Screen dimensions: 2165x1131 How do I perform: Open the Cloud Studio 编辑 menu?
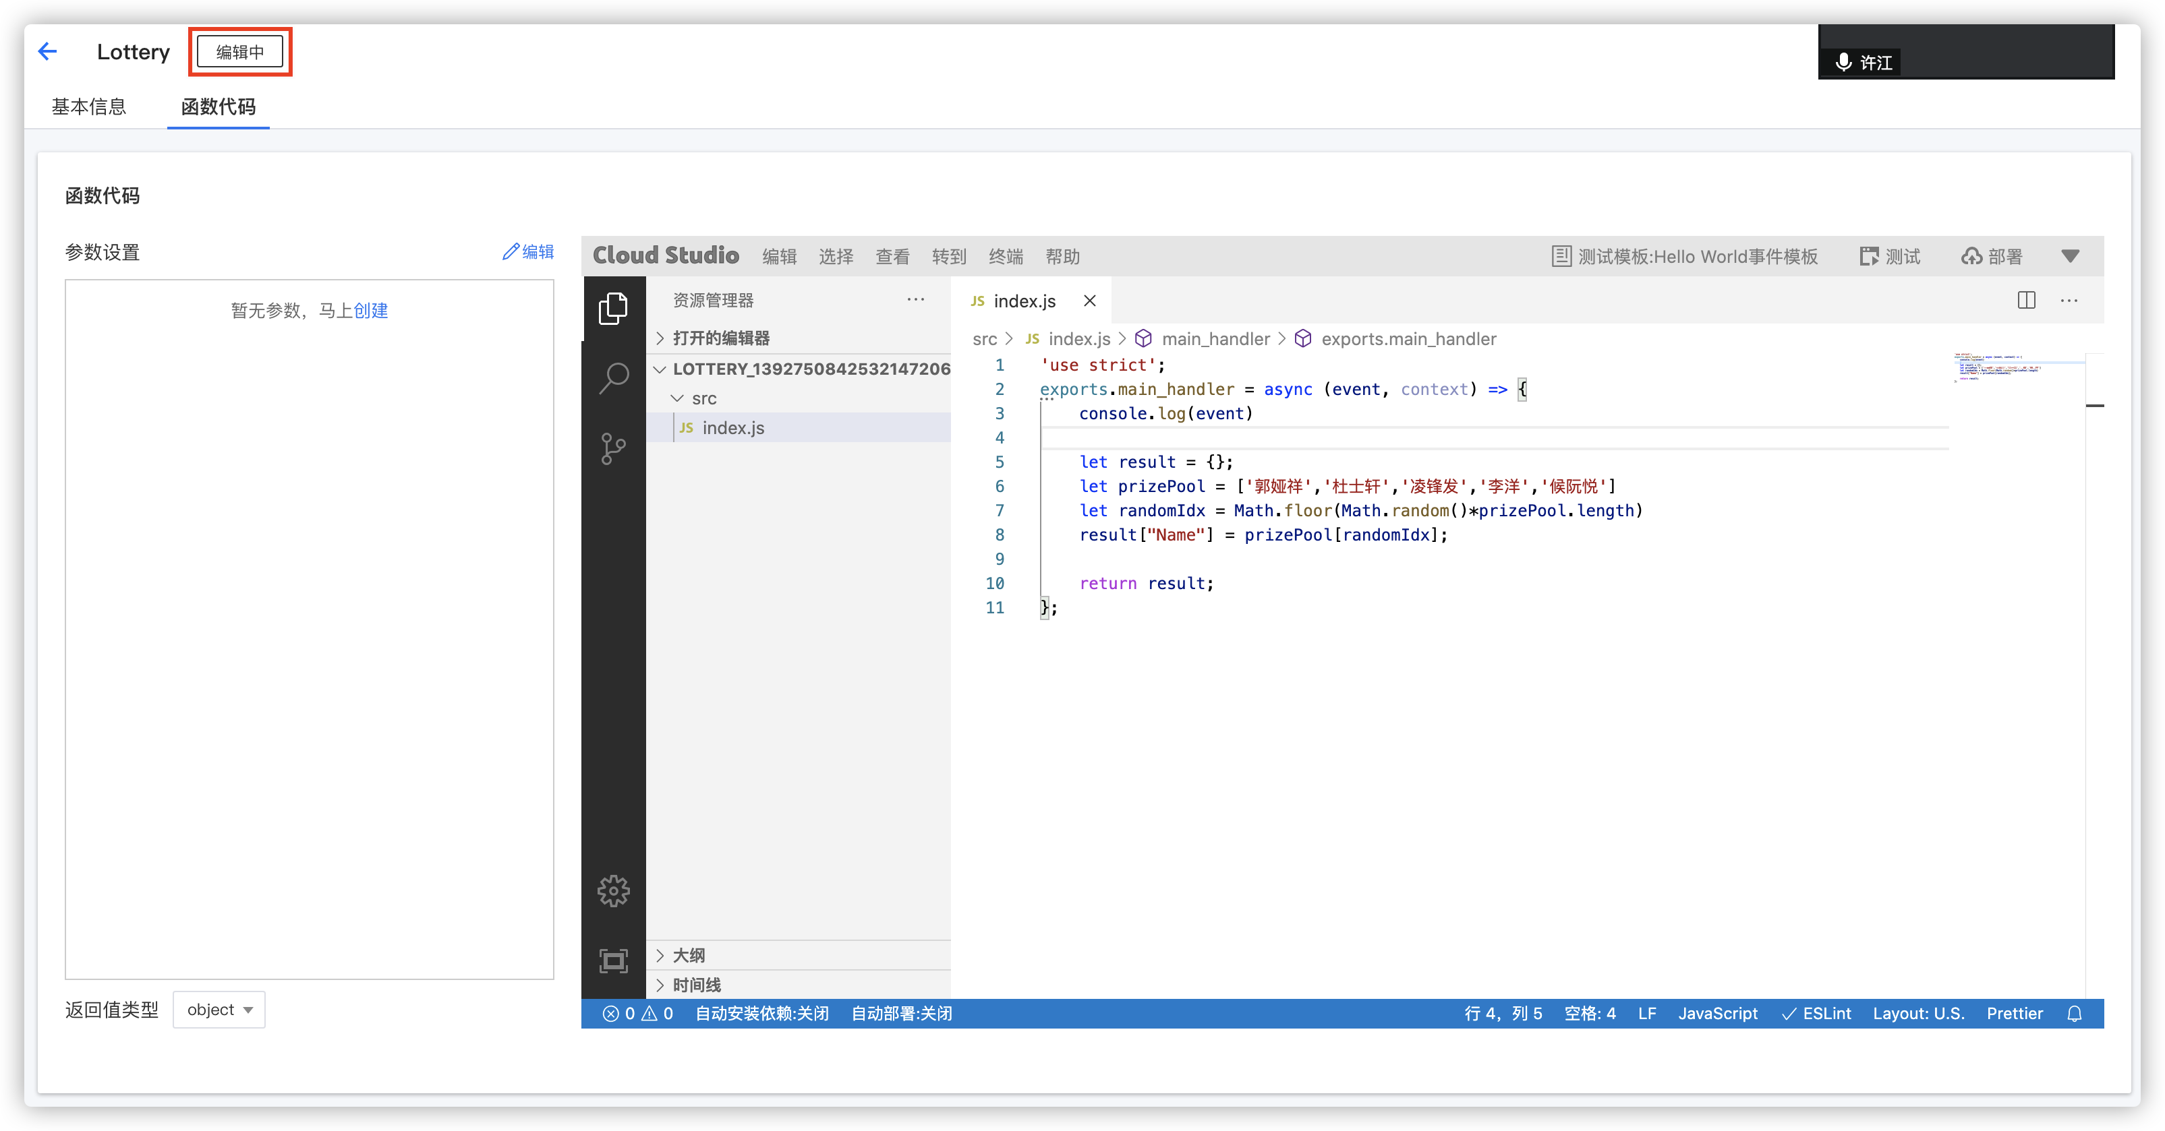coord(779,256)
